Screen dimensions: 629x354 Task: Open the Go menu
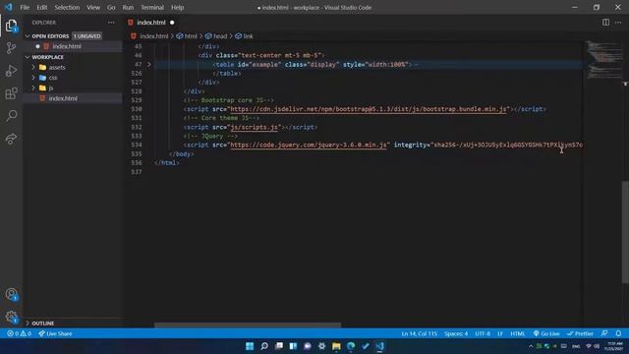coord(111,7)
